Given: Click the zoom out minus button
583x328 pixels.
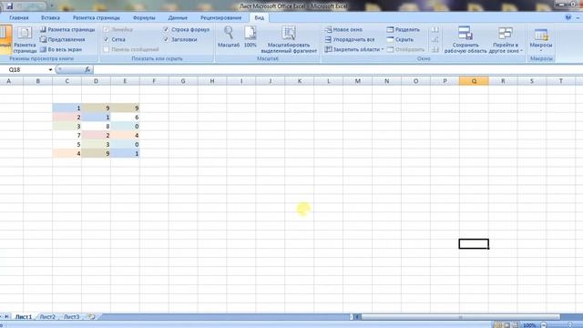Looking at the screenshot, I should coord(544,325).
